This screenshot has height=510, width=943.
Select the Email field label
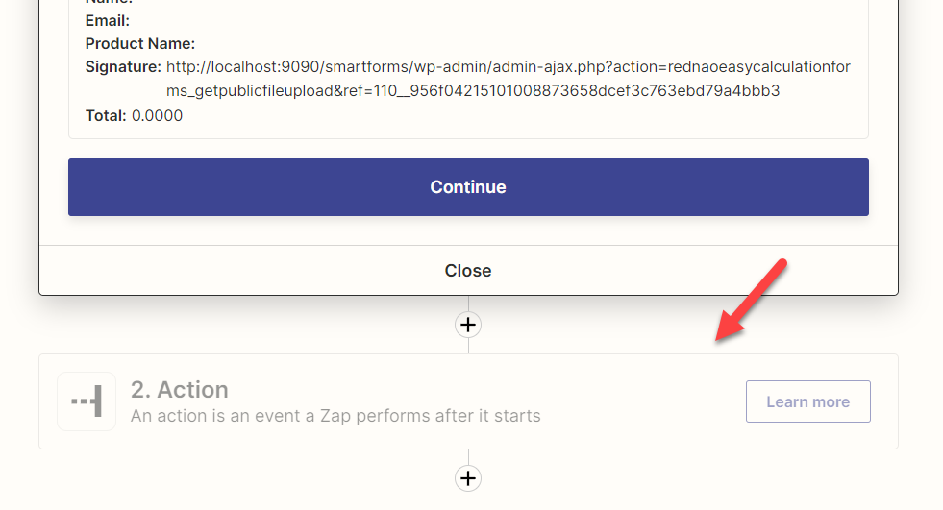click(x=107, y=21)
